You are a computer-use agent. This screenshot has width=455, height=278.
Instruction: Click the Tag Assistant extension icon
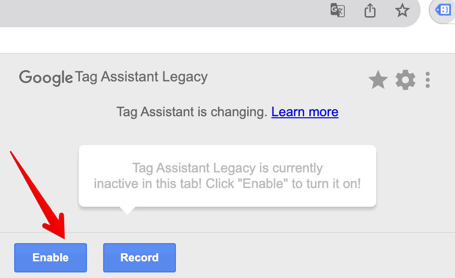click(443, 11)
